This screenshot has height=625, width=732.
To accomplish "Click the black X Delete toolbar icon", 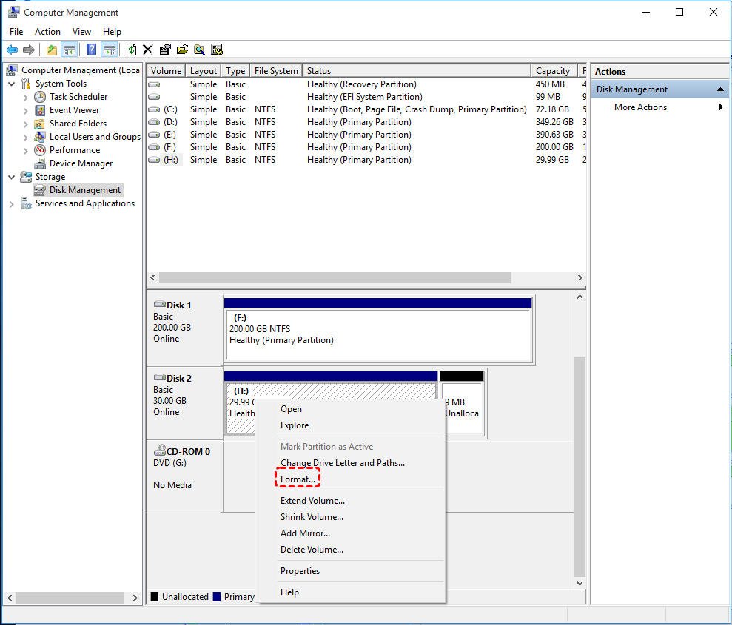I will click(148, 50).
